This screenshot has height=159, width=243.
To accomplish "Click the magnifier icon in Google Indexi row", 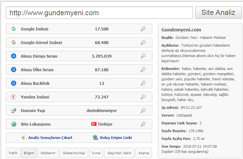I will point(143,29).
